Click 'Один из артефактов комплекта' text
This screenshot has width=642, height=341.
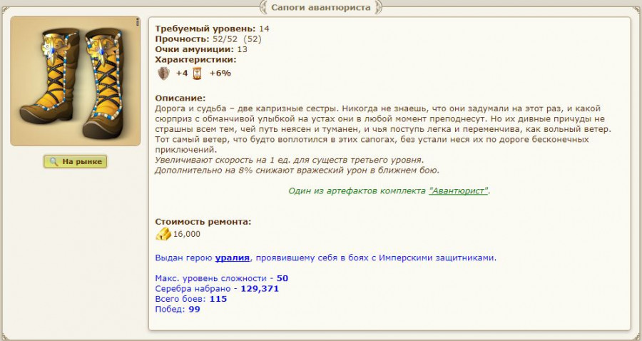pos(357,190)
